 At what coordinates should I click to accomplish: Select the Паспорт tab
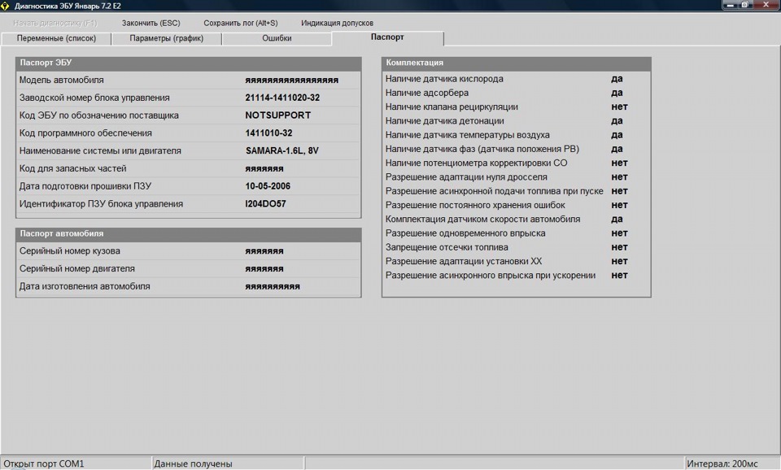click(x=387, y=37)
